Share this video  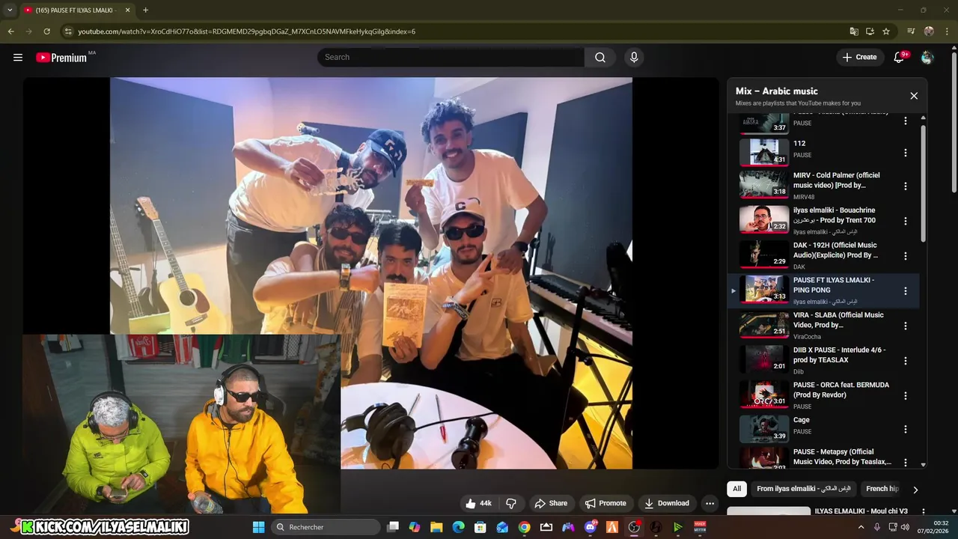(x=550, y=503)
